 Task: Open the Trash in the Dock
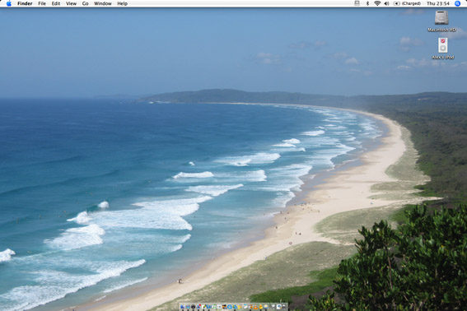click(x=283, y=307)
